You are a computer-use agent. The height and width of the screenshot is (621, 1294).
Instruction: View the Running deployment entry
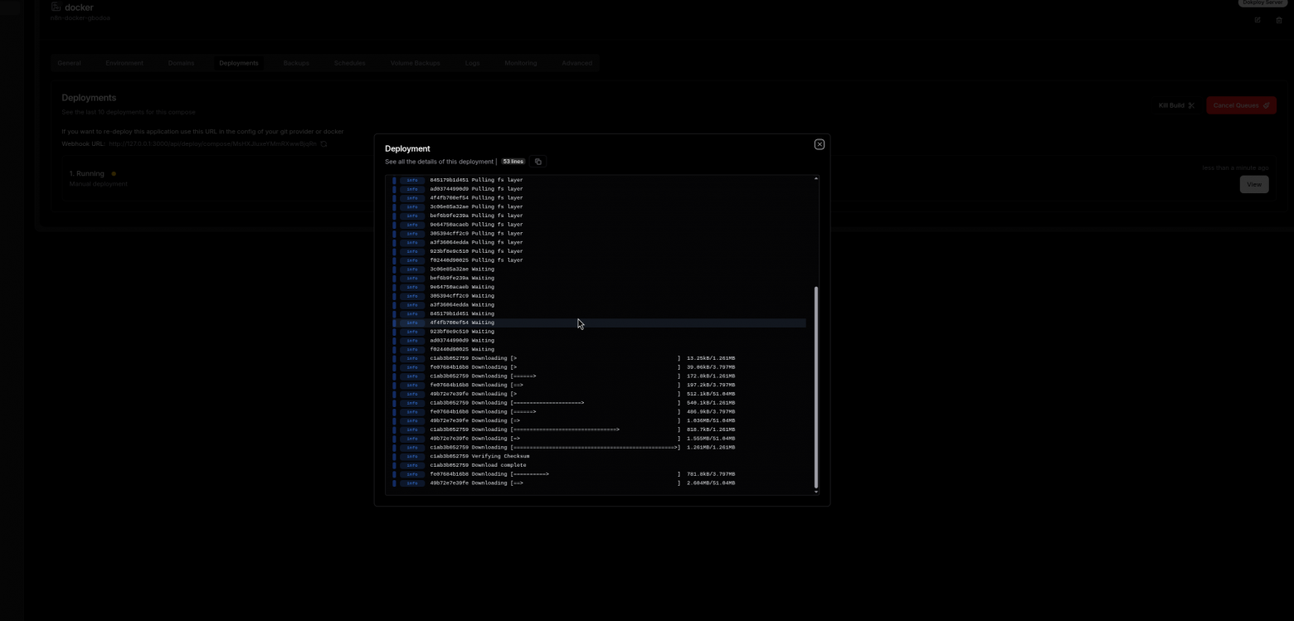1253,184
